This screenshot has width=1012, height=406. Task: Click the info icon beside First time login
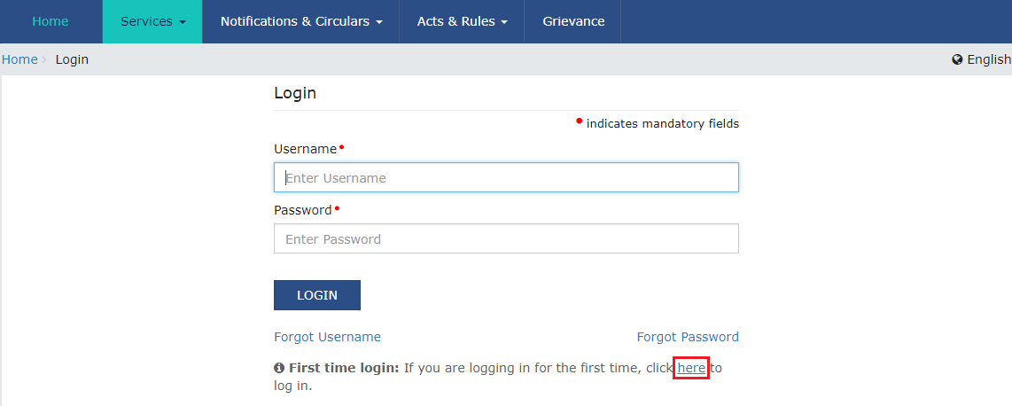[x=279, y=368]
